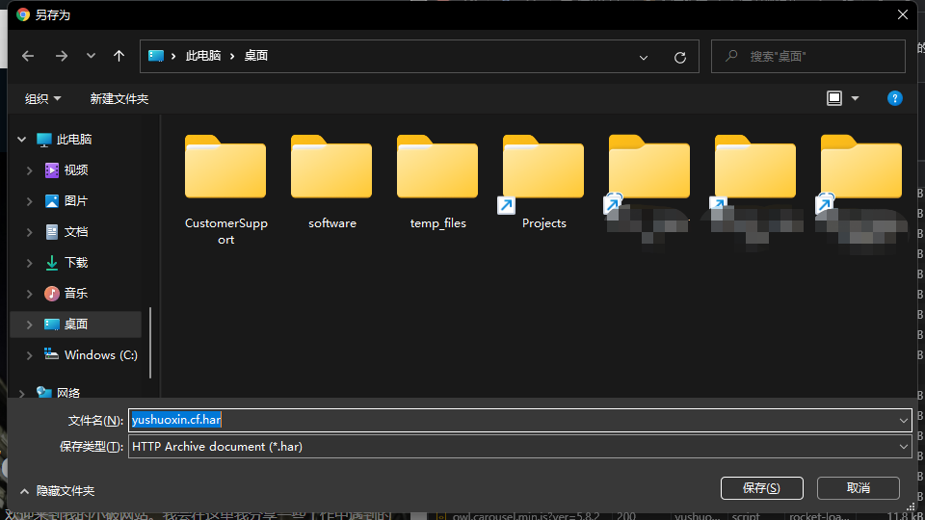The width and height of the screenshot is (925, 520).
Task: Open the help question mark icon
Action: coord(894,98)
